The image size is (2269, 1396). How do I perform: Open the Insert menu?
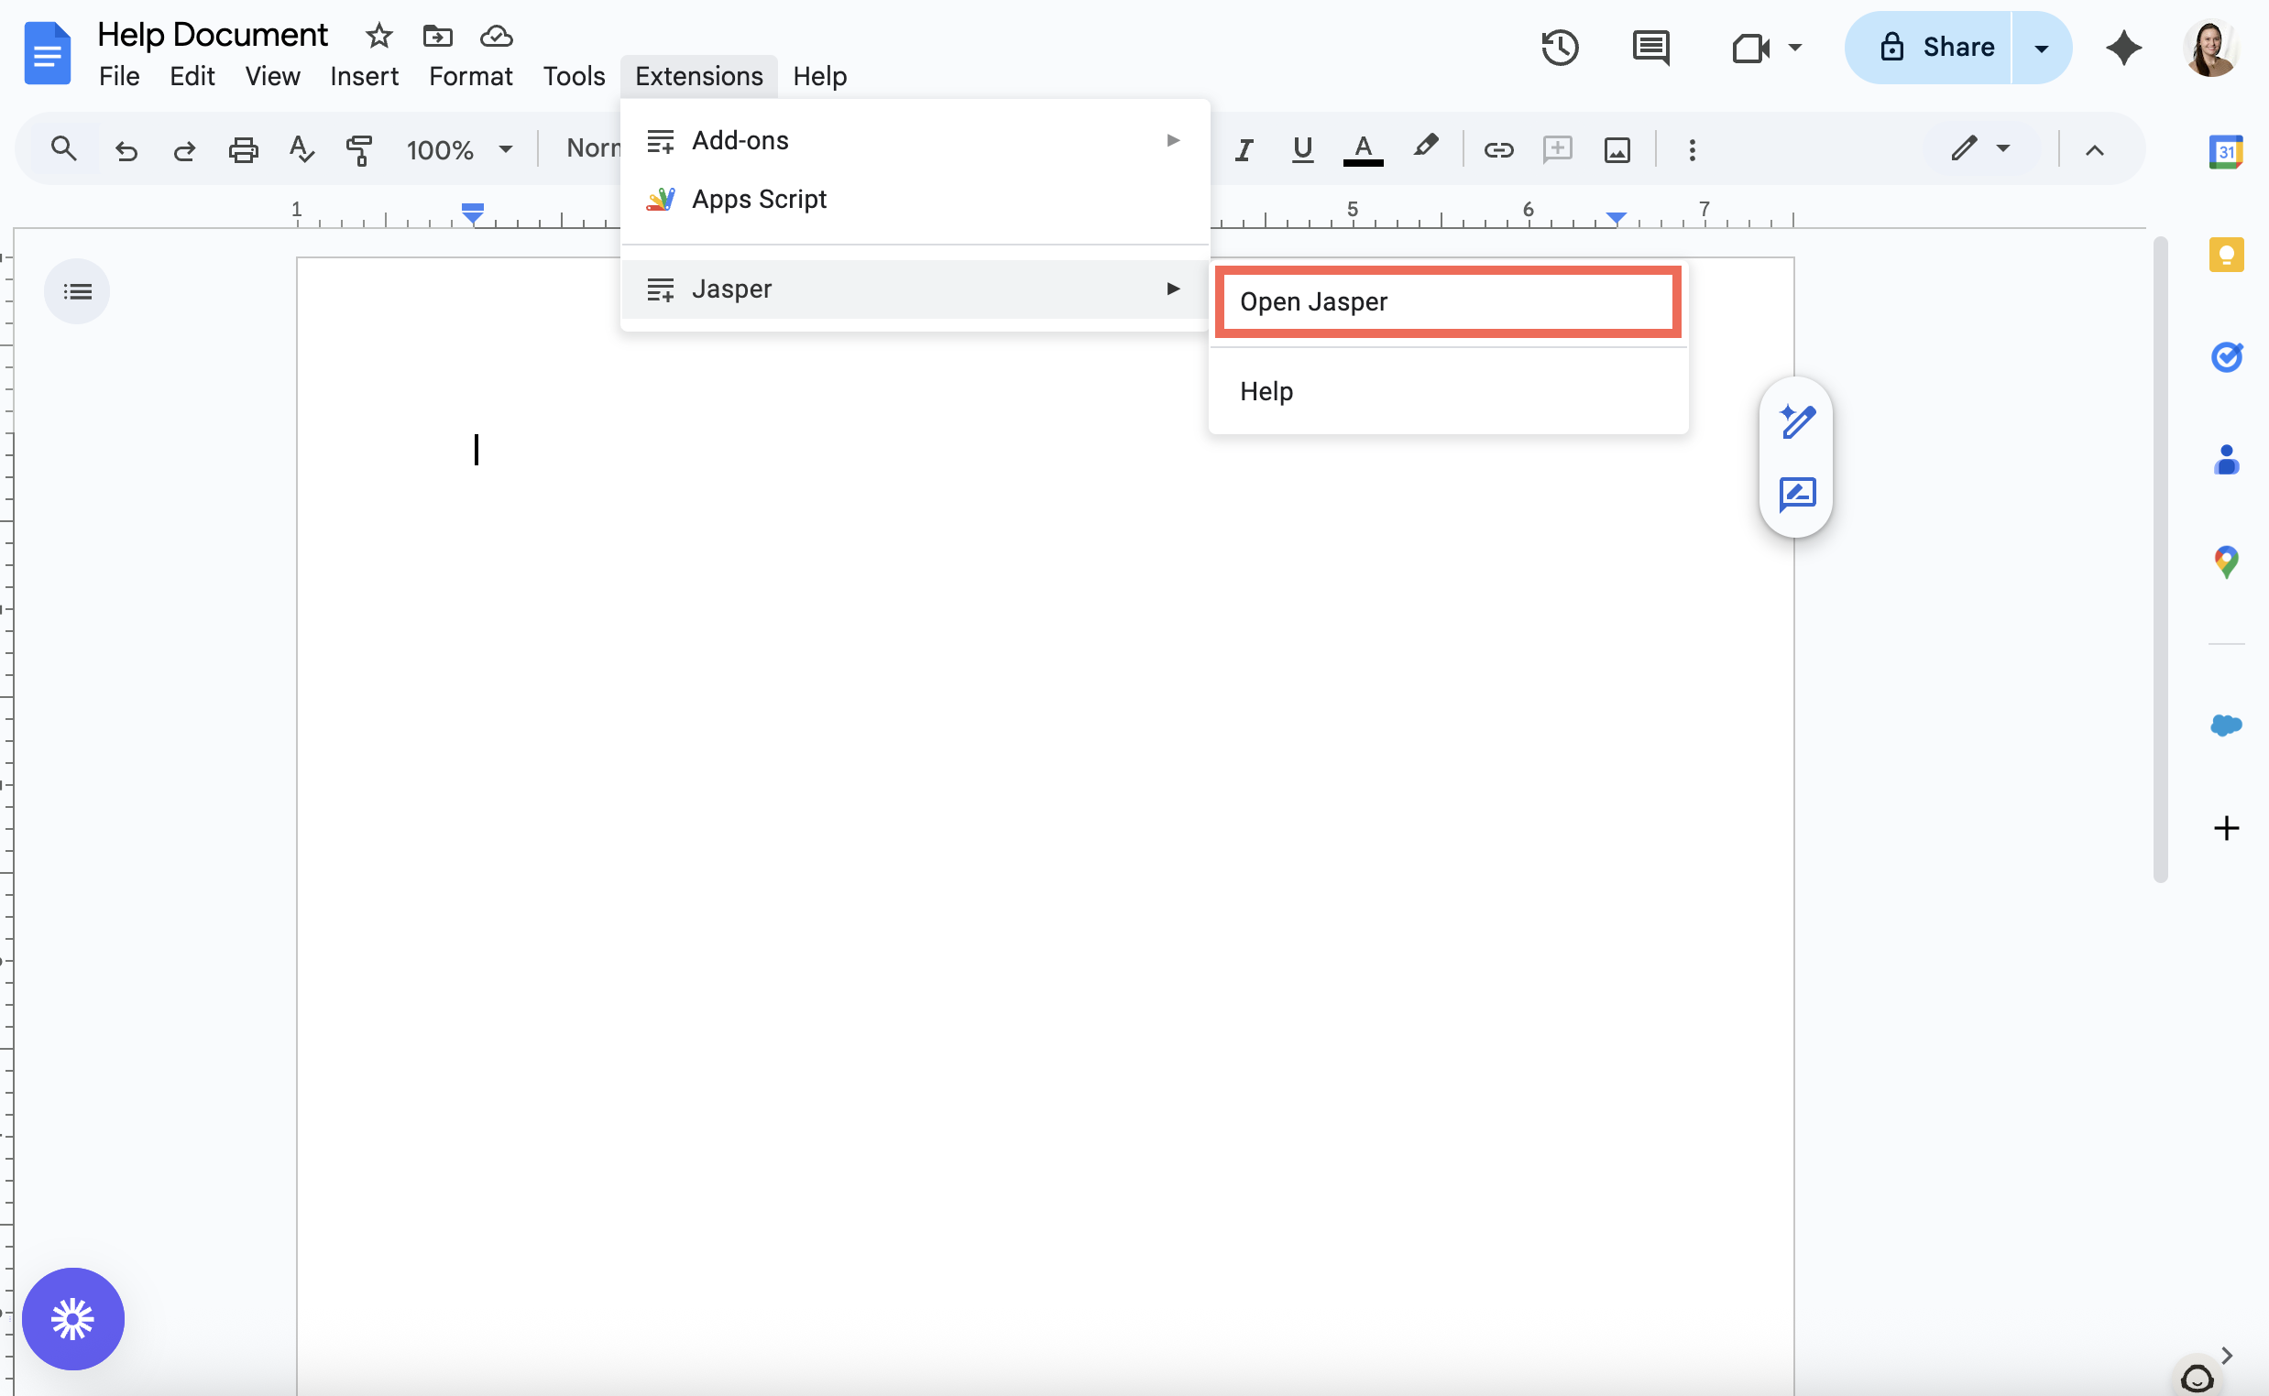coord(364,76)
